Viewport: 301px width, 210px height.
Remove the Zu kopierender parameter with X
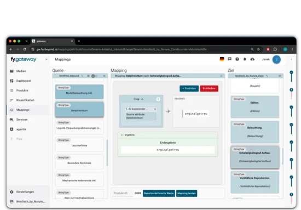[155, 109]
